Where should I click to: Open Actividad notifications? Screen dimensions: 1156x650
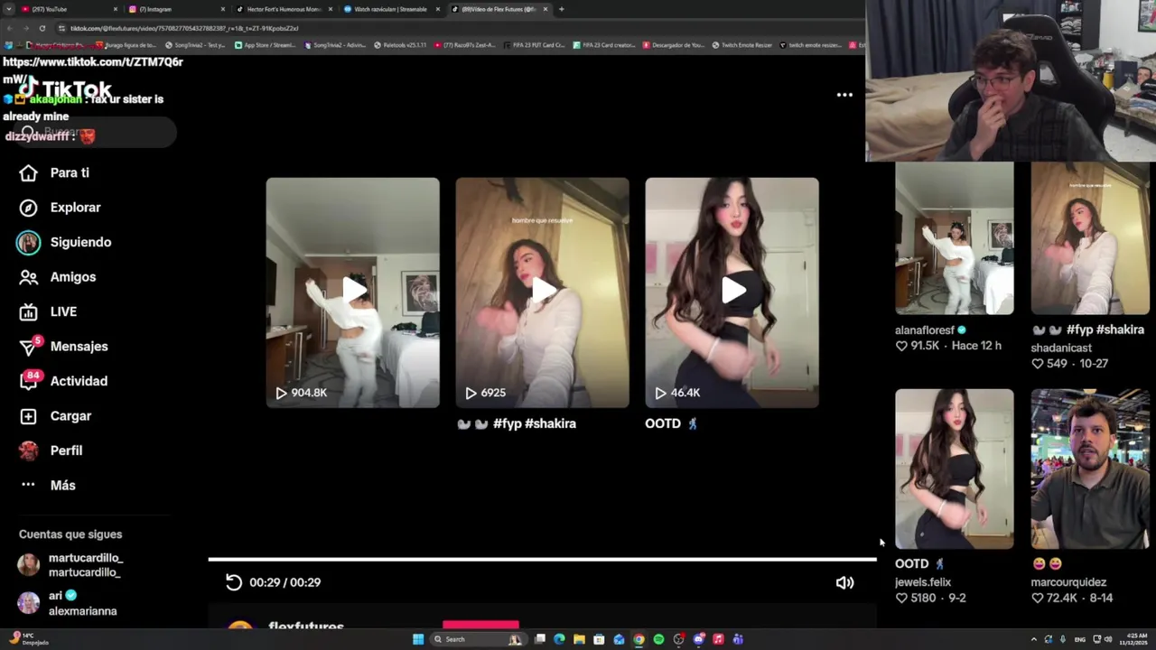pyautogui.click(x=63, y=381)
